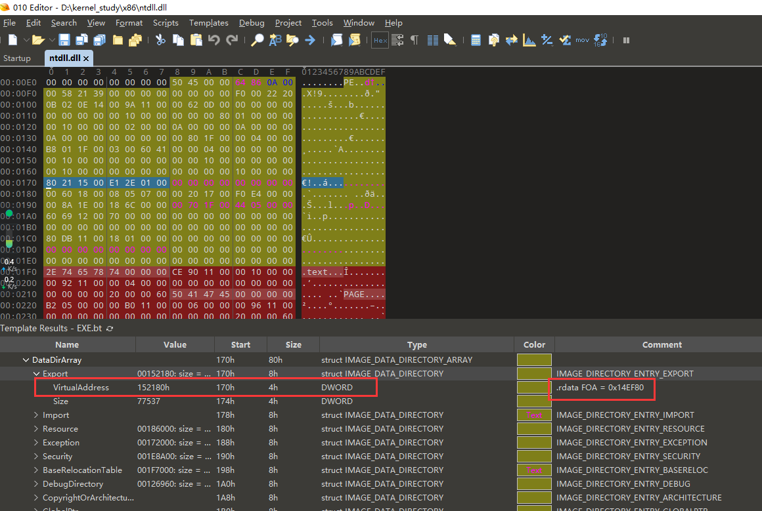This screenshot has width=762, height=511.
Task: Click the Import row color swatch
Action: click(534, 415)
